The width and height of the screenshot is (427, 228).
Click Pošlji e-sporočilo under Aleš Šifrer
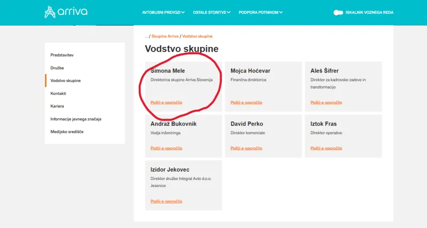point(326,102)
